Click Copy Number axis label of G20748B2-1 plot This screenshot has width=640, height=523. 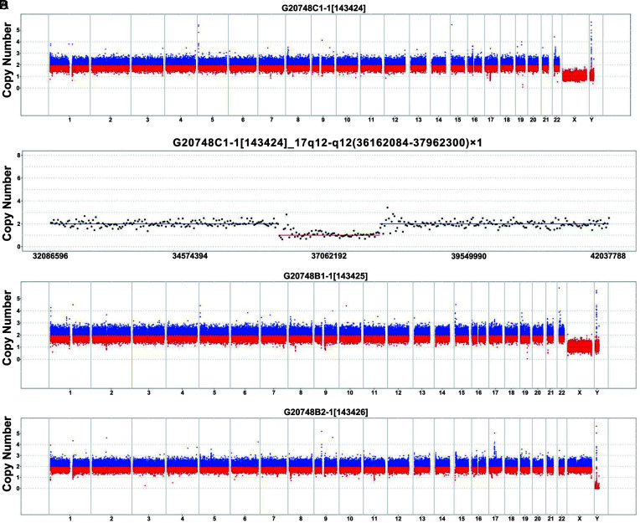tap(7, 454)
